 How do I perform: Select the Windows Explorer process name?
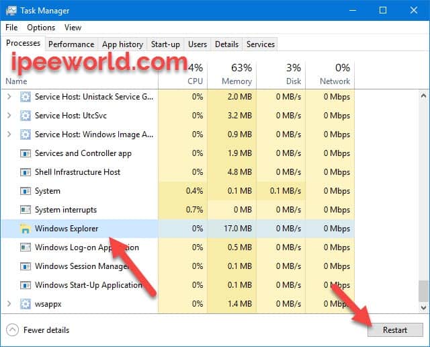67,229
